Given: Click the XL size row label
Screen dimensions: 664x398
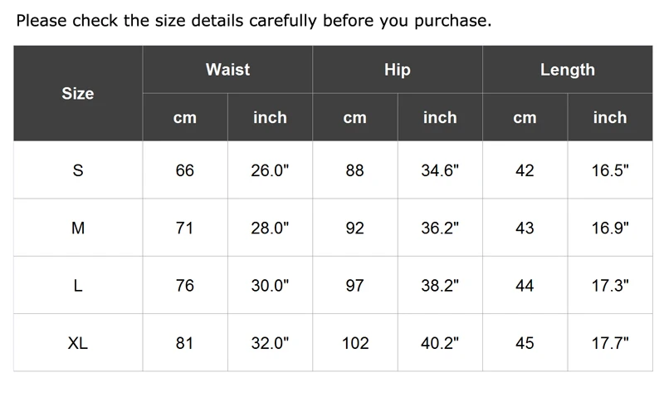Looking at the screenshot, I should pyautogui.click(x=78, y=343).
